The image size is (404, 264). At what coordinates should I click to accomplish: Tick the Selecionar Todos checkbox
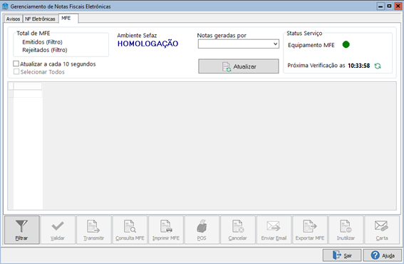click(x=16, y=71)
